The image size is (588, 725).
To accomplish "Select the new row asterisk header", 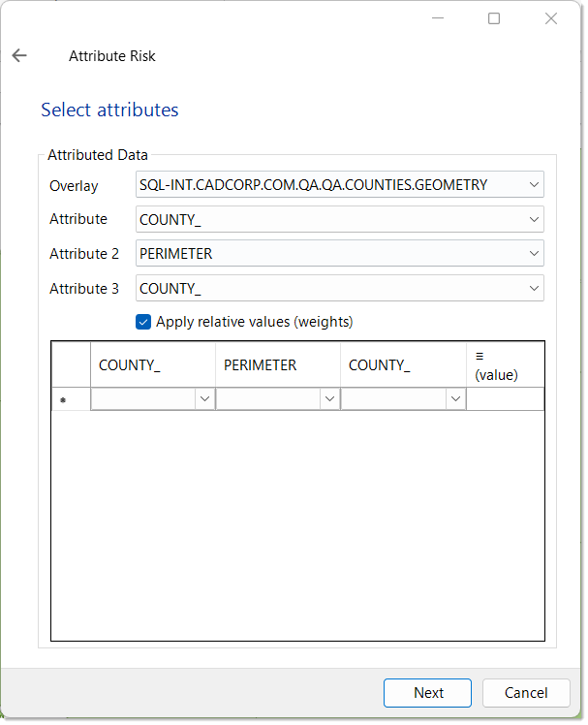I will (71, 399).
